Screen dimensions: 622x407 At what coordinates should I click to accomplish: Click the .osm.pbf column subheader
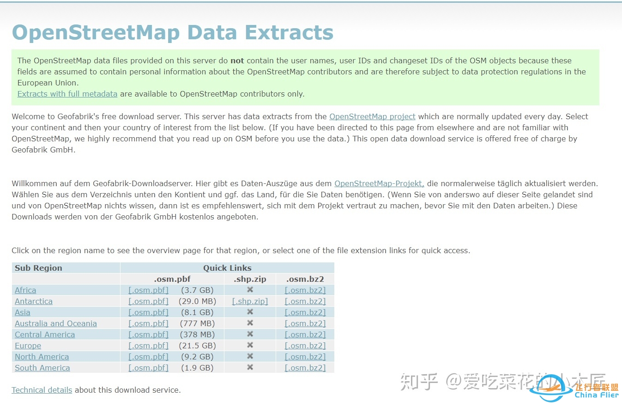(x=172, y=279)
